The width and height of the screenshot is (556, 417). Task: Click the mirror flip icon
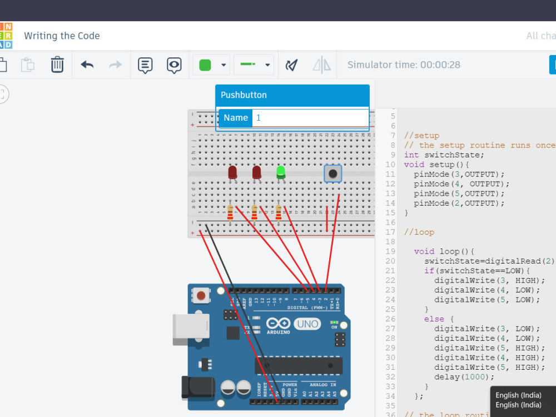(321, 65)
